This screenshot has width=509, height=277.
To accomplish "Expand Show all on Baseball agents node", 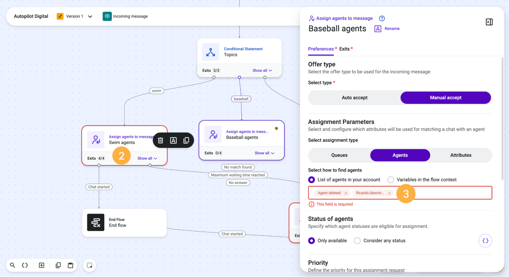I will click(265, 153).
